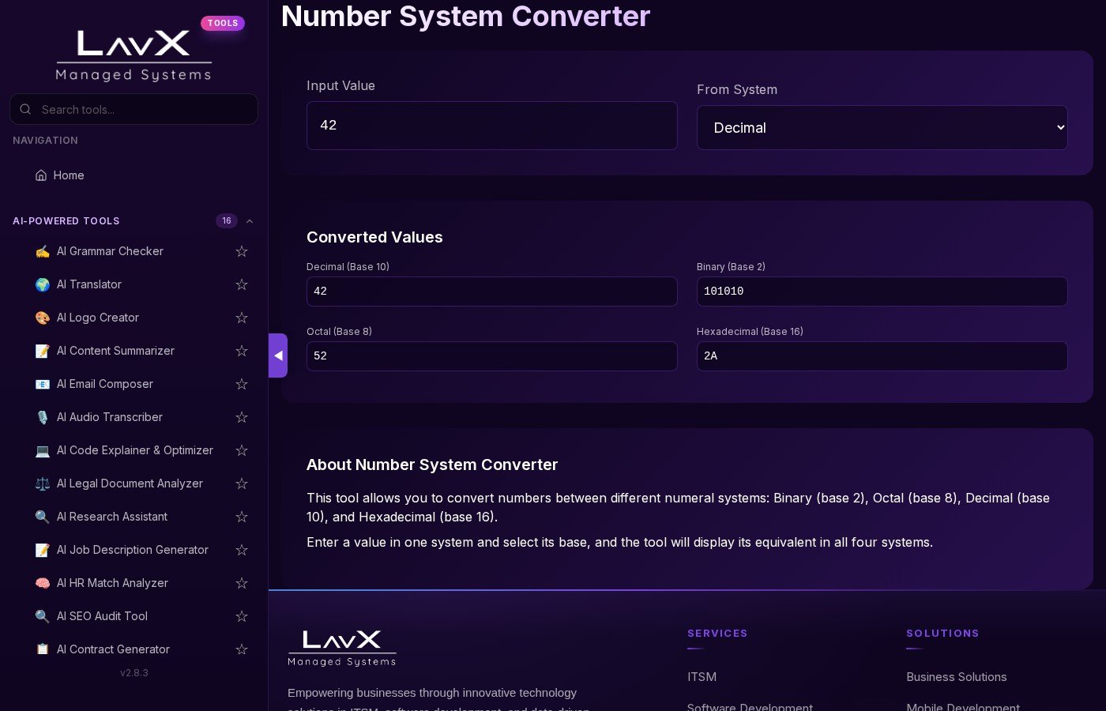Click the Input Value field
Viewport: 1106px width, 711px height.
pos(491,126)
